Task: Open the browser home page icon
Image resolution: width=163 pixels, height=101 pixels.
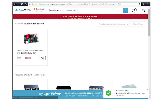Action: click(x=26, y=4)
